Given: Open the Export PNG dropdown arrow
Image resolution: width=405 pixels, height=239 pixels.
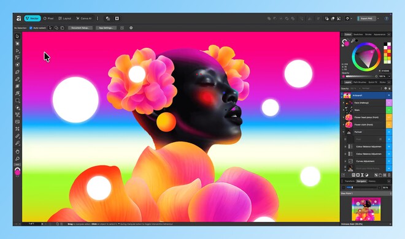Looking at the screenshot, I should [x=378, y=18].
